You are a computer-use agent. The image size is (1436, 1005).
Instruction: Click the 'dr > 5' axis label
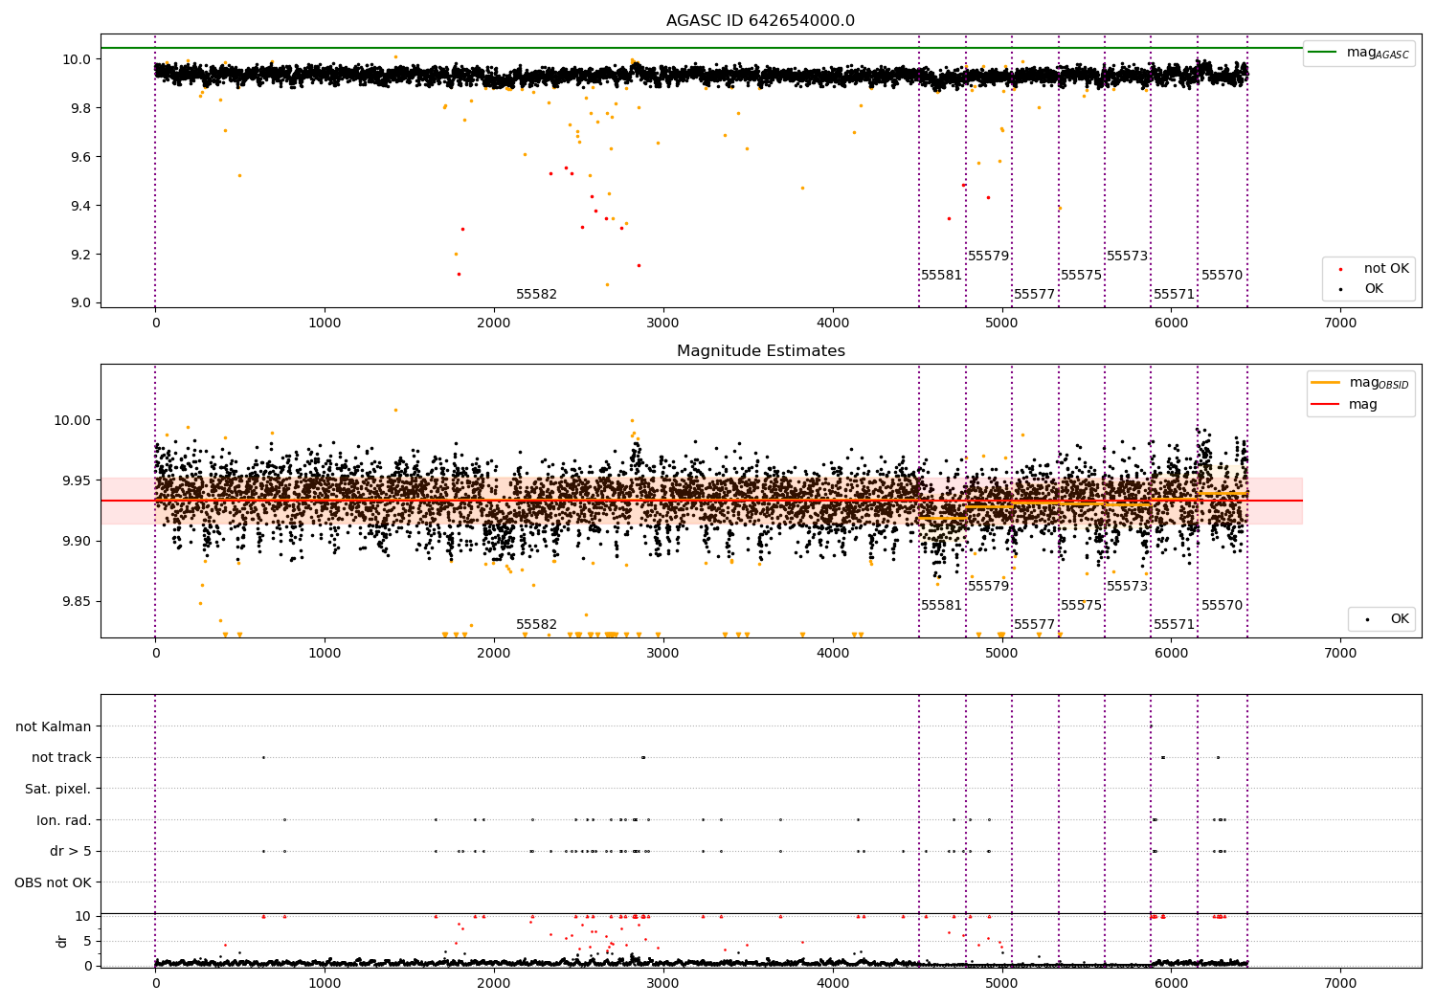tap(71, 851)
